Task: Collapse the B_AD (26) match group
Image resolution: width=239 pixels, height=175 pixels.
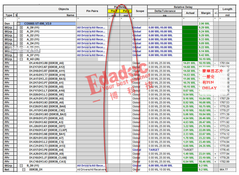Action: (x=21, y=59)
